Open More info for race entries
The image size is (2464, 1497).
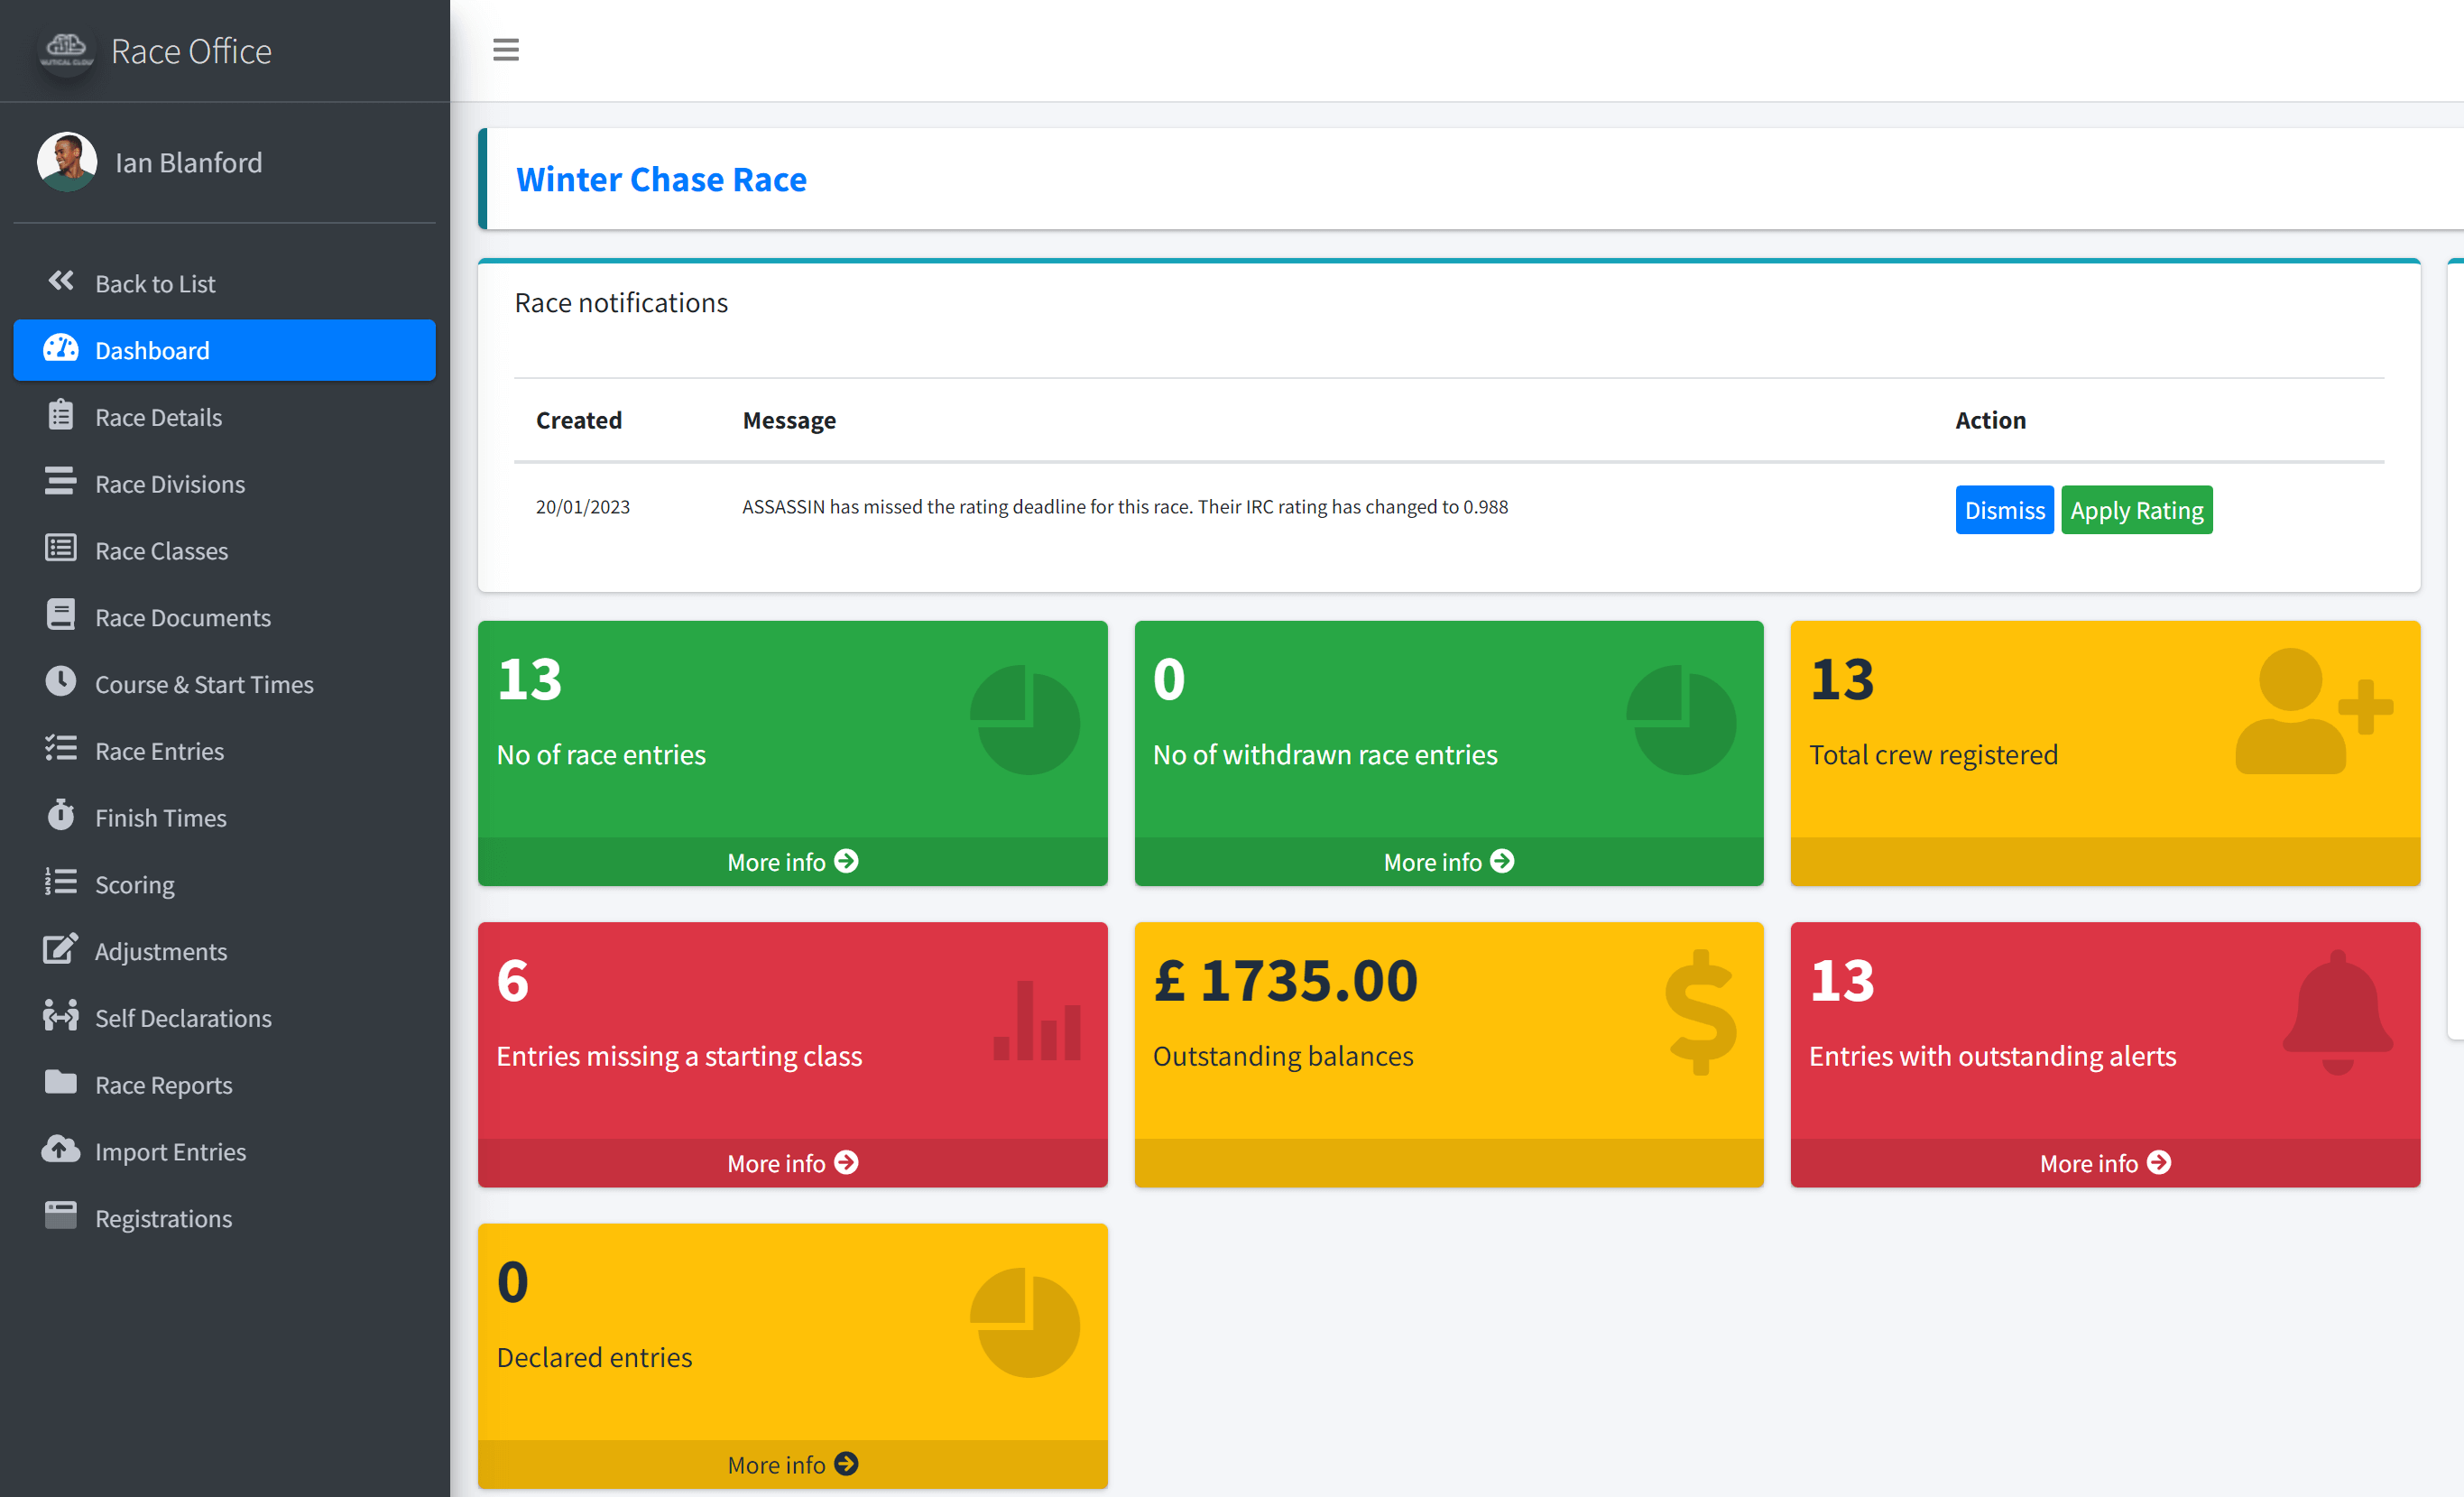pos(792,861)
